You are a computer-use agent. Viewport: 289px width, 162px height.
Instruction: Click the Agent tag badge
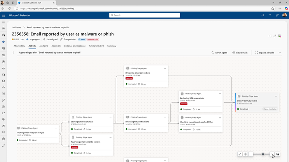click(x=82, y=40)
